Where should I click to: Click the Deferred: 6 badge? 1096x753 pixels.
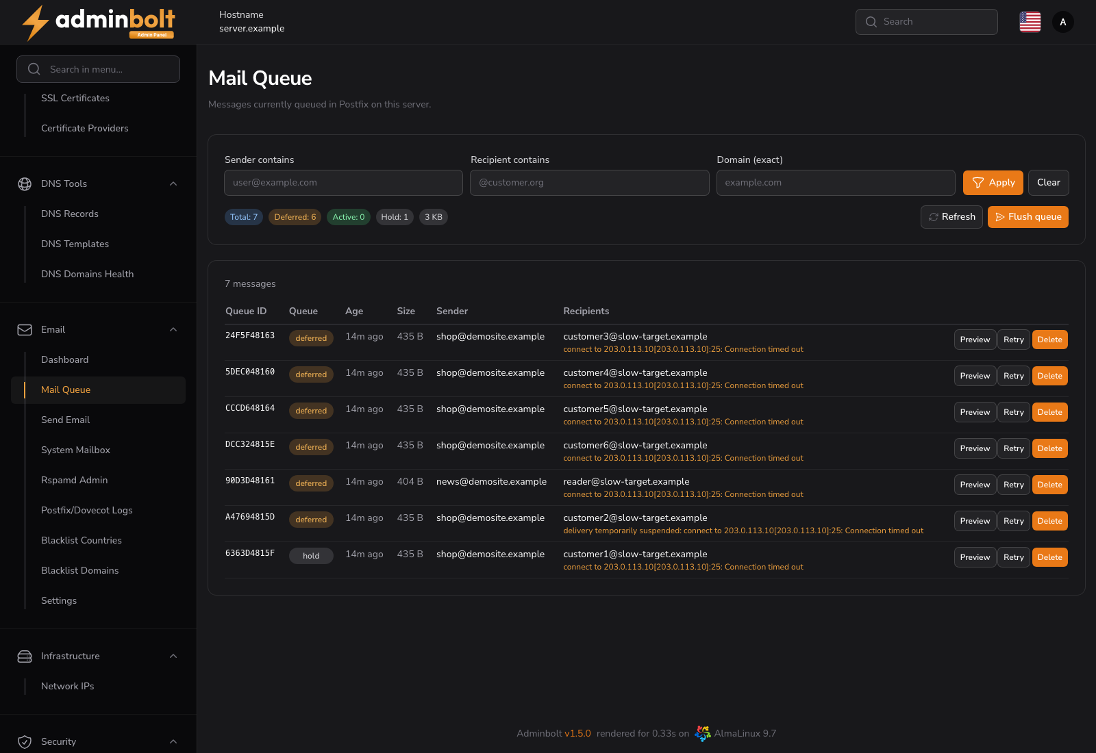click(x=295, y=217)
